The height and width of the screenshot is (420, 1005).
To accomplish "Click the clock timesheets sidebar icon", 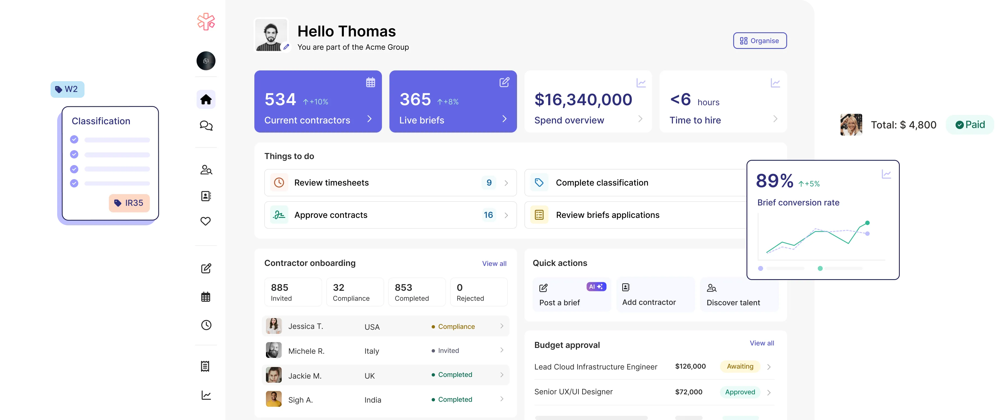I will click(206, 325).
